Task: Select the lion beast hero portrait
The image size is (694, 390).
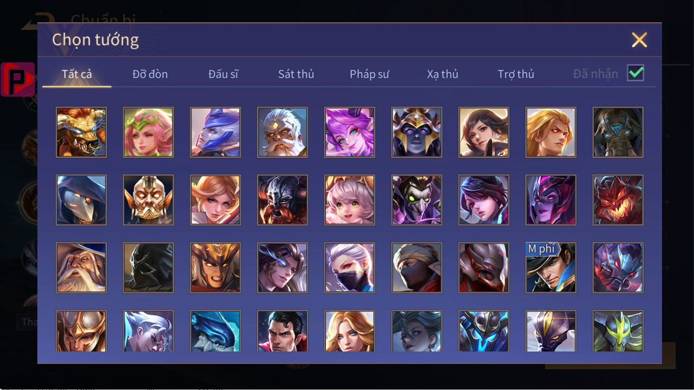Action: [81, 132]
